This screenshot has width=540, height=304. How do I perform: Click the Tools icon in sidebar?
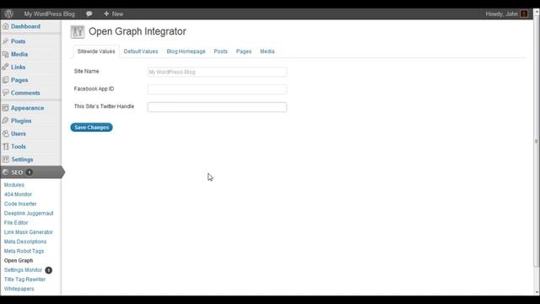[6, 146]
